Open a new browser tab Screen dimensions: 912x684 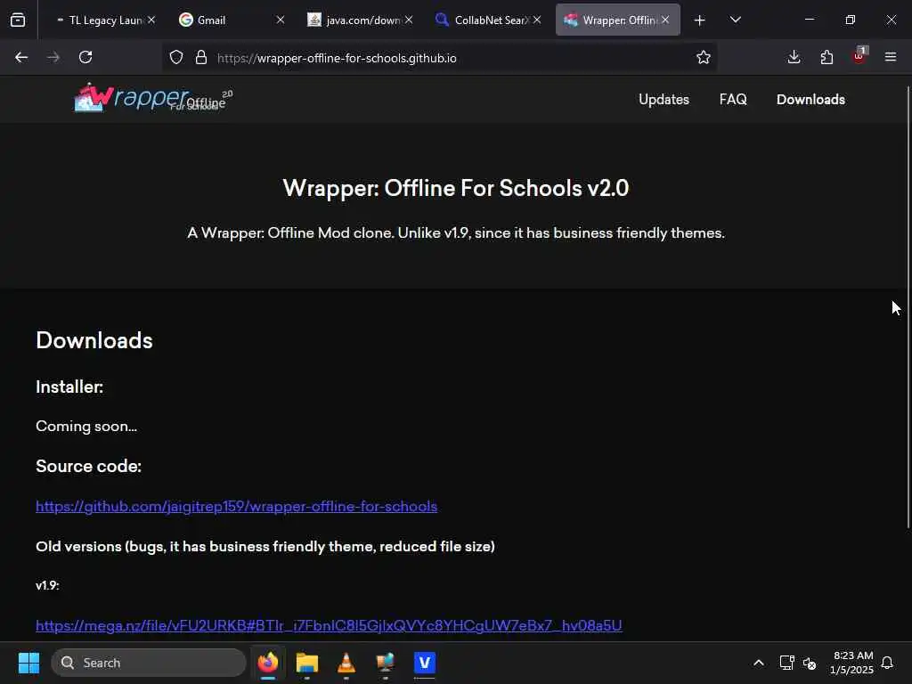[x=700, y=20]
